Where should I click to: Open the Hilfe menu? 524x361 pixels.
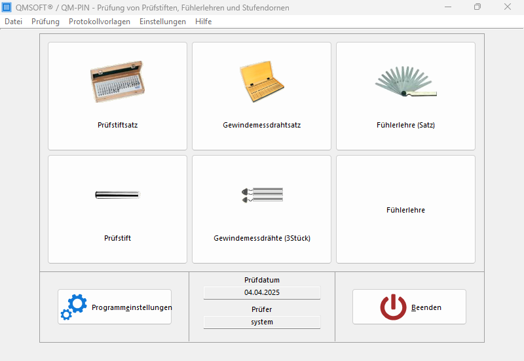(x=203, y=22)
